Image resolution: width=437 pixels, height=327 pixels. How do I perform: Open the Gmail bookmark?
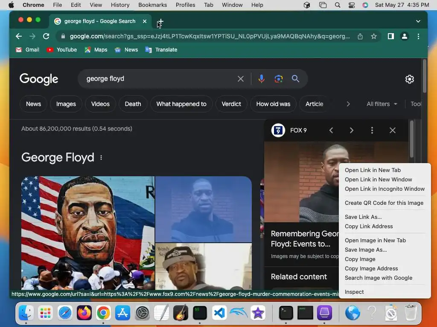tap(27, 50)
